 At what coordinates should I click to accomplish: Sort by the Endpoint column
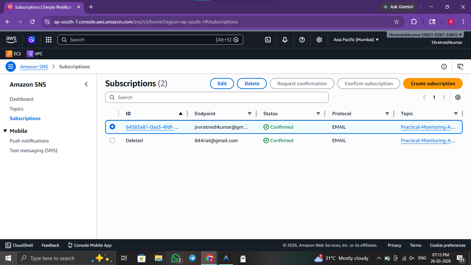[x=250, y=114]
